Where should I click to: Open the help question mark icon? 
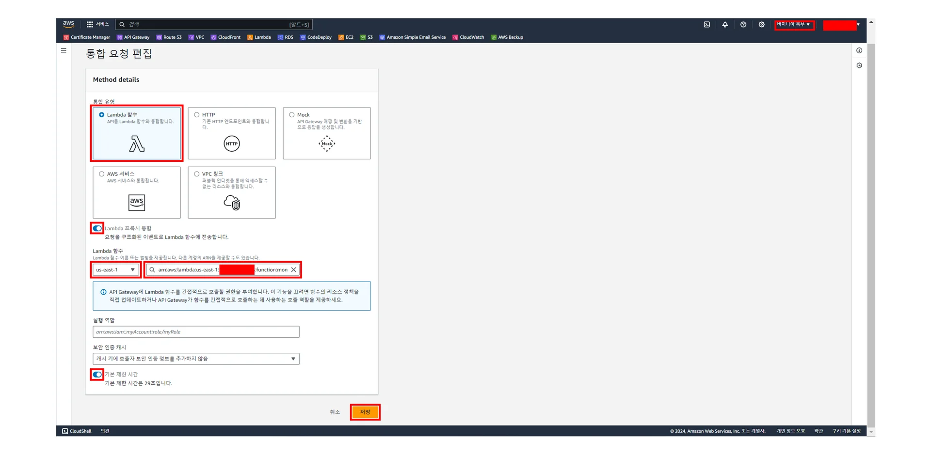743,25
